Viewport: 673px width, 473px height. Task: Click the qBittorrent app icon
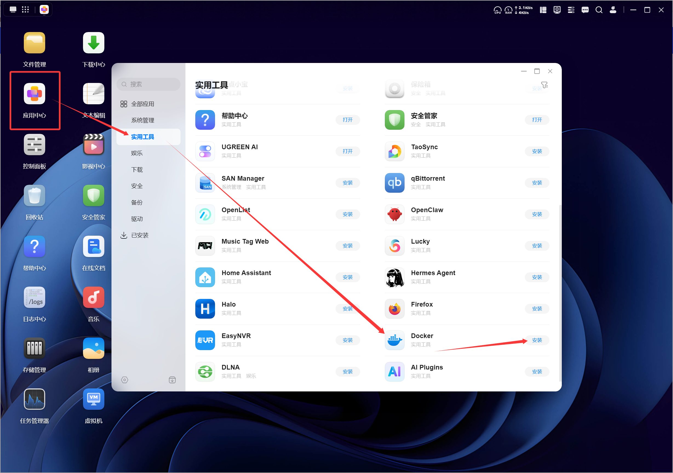[394, 183]
